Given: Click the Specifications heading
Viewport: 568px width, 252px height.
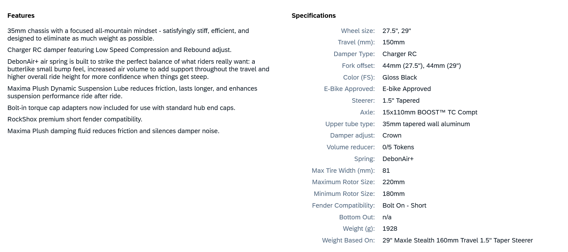Looking at the screenshot, I should coord(314,16).
